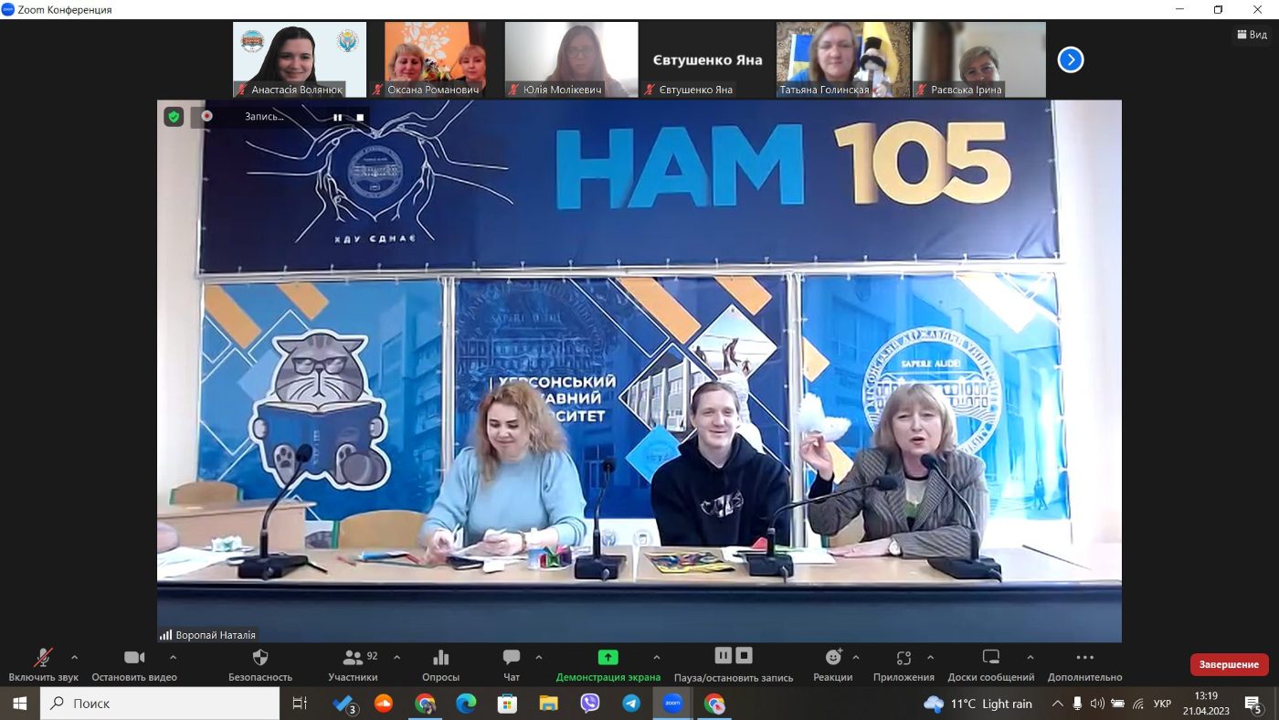Open the Приложения apps icon
This screenshot has width=1279, height=720.
pos(904,658)
